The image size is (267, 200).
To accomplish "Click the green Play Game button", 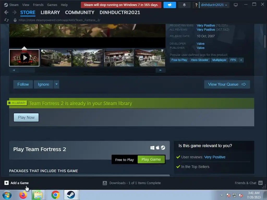I will pos(151,159).
